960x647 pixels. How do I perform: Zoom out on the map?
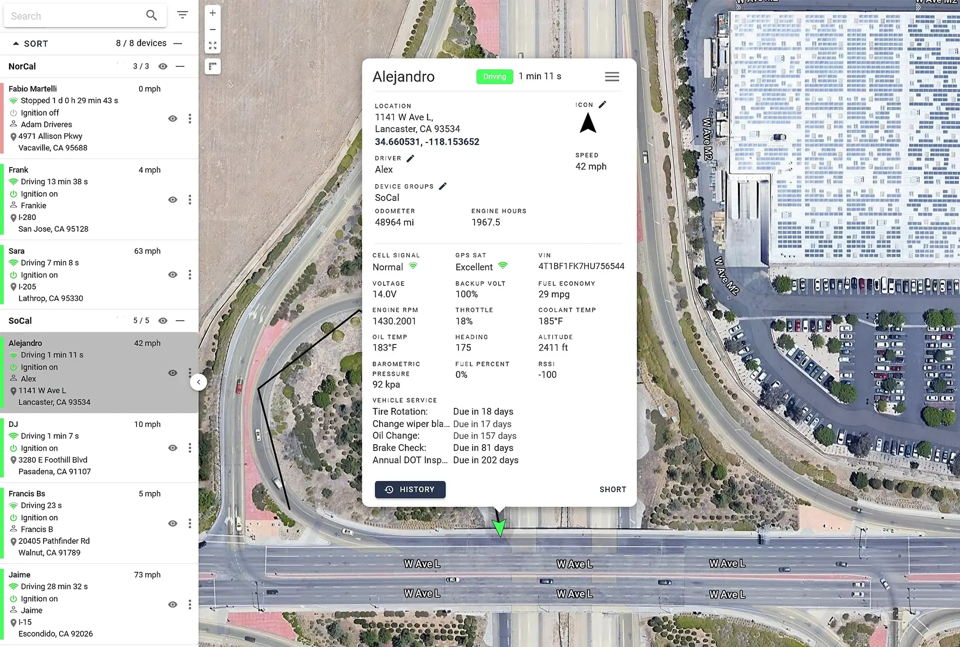click(212, 30)
